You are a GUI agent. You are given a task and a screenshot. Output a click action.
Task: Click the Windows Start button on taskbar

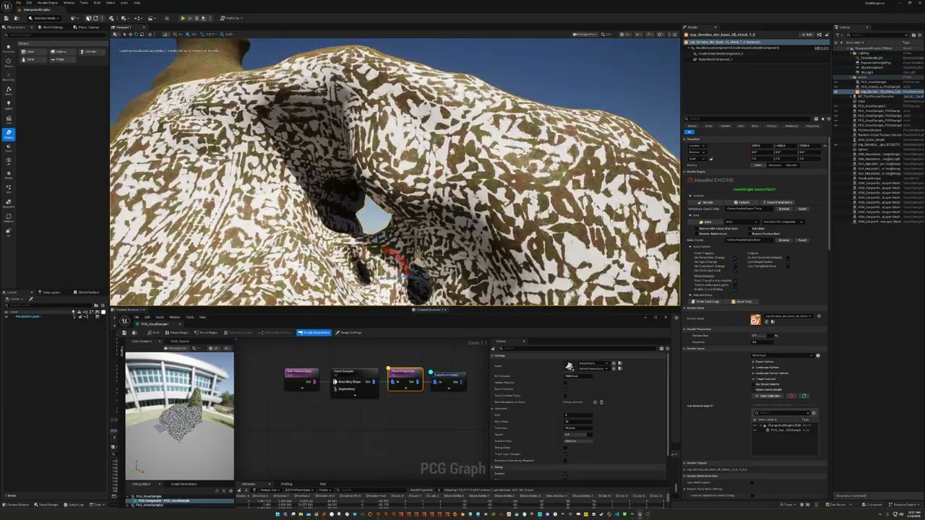point(277,514)
